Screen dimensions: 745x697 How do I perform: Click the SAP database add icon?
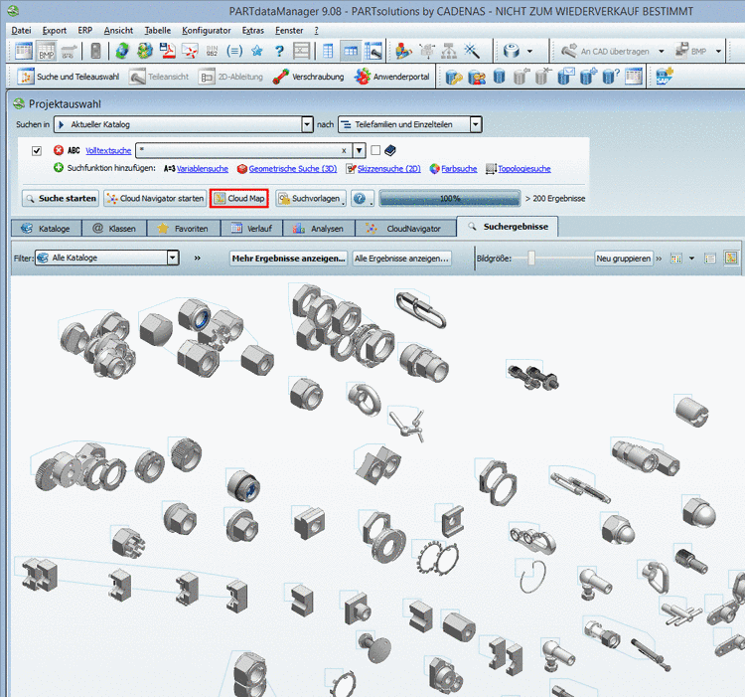tap(665, 77)
